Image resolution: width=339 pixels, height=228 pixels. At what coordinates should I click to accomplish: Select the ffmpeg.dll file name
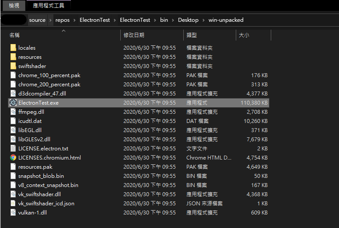click(31, 112)
